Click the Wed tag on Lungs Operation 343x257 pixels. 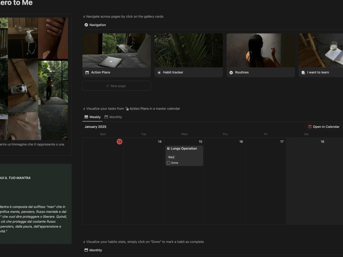[x=171, y=157]
